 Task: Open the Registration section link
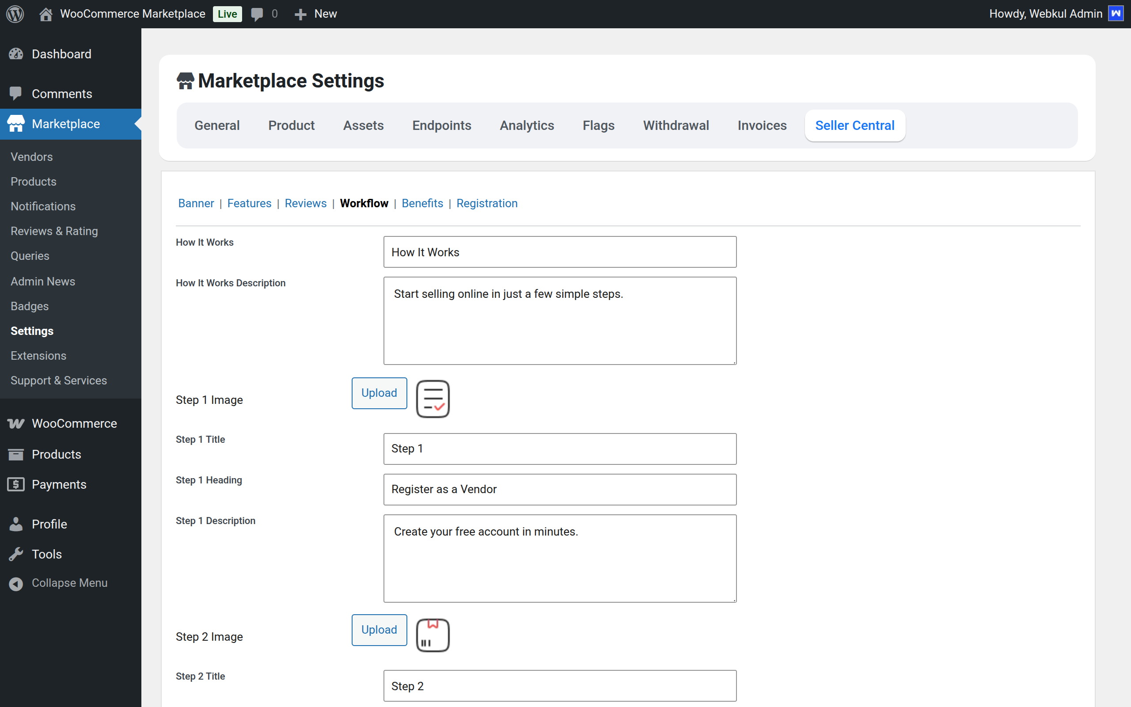pyautogui.click(x=487, y=203)
